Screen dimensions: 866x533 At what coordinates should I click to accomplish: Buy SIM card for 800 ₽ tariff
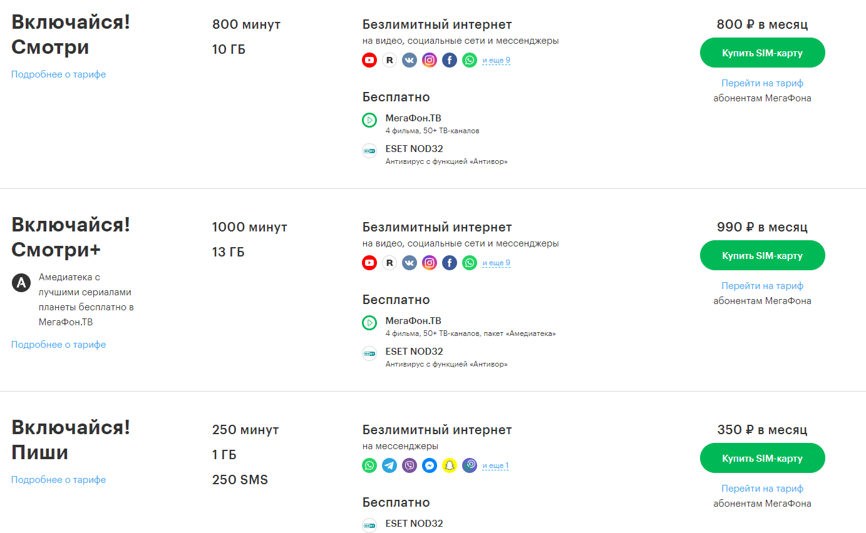point(762,53)
